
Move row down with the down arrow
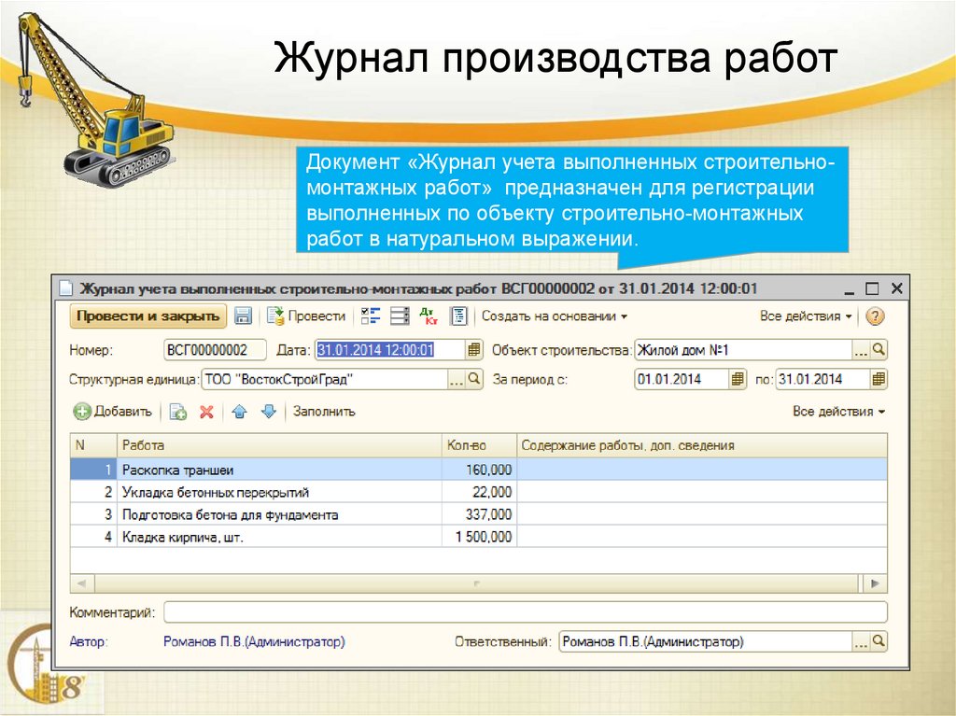pyautogui.click(x=269, y=412)
